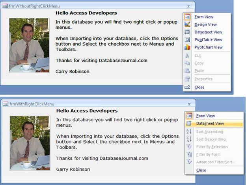
Task: Choose Form View in the lower context menu
Action: click(205, 116)
